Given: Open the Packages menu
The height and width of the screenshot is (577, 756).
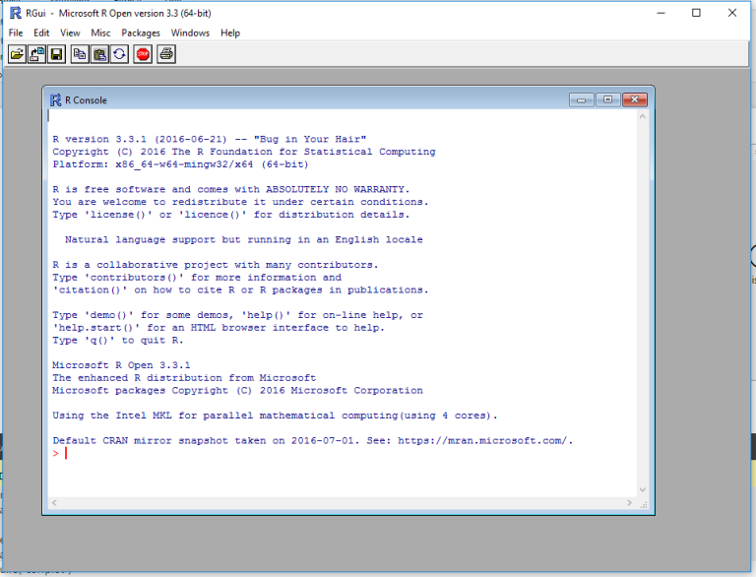Looking at the screenshot, I should click(141, 32).
